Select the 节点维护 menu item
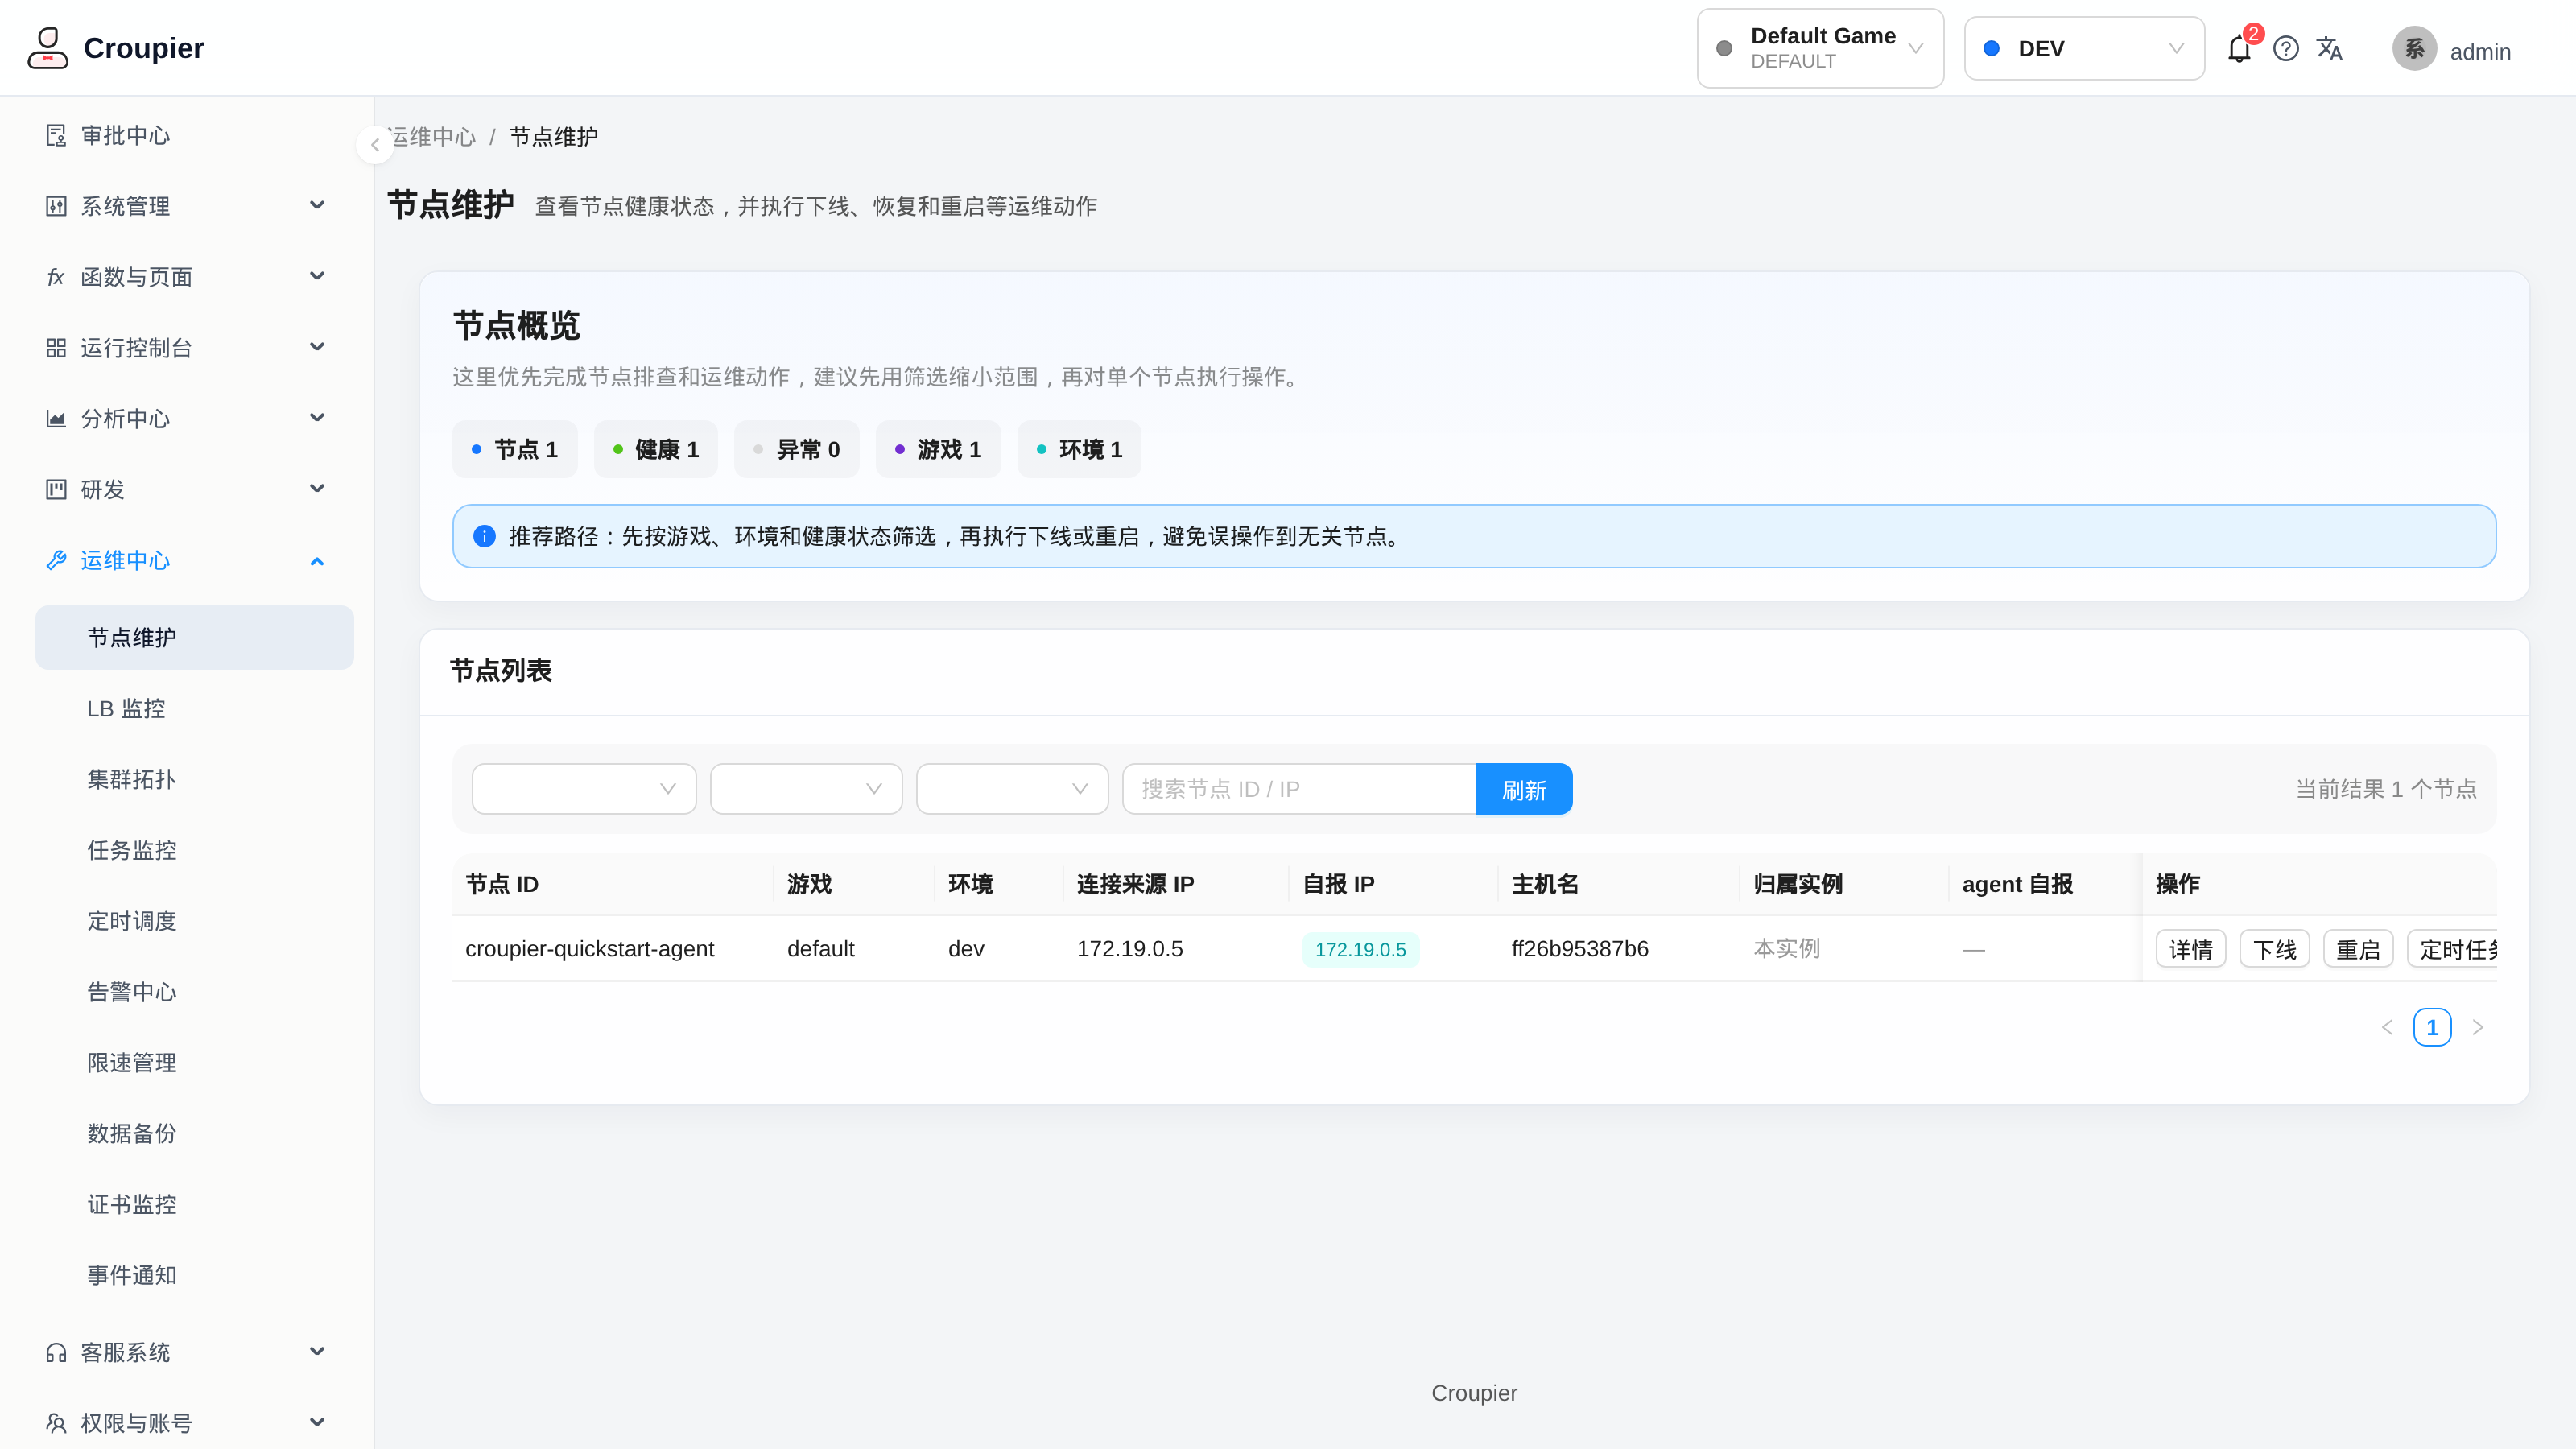 [x=194, y=637]
